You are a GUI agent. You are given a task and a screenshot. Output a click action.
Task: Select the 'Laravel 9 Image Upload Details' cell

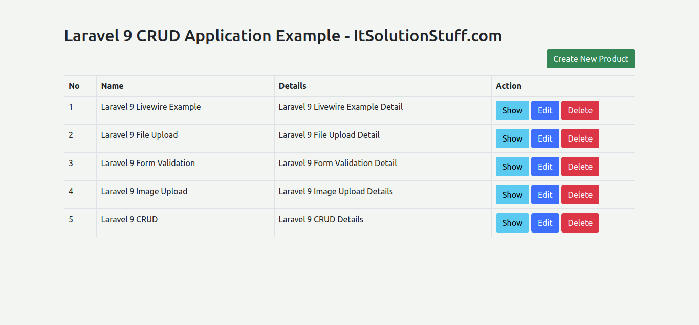click(336, 191)
